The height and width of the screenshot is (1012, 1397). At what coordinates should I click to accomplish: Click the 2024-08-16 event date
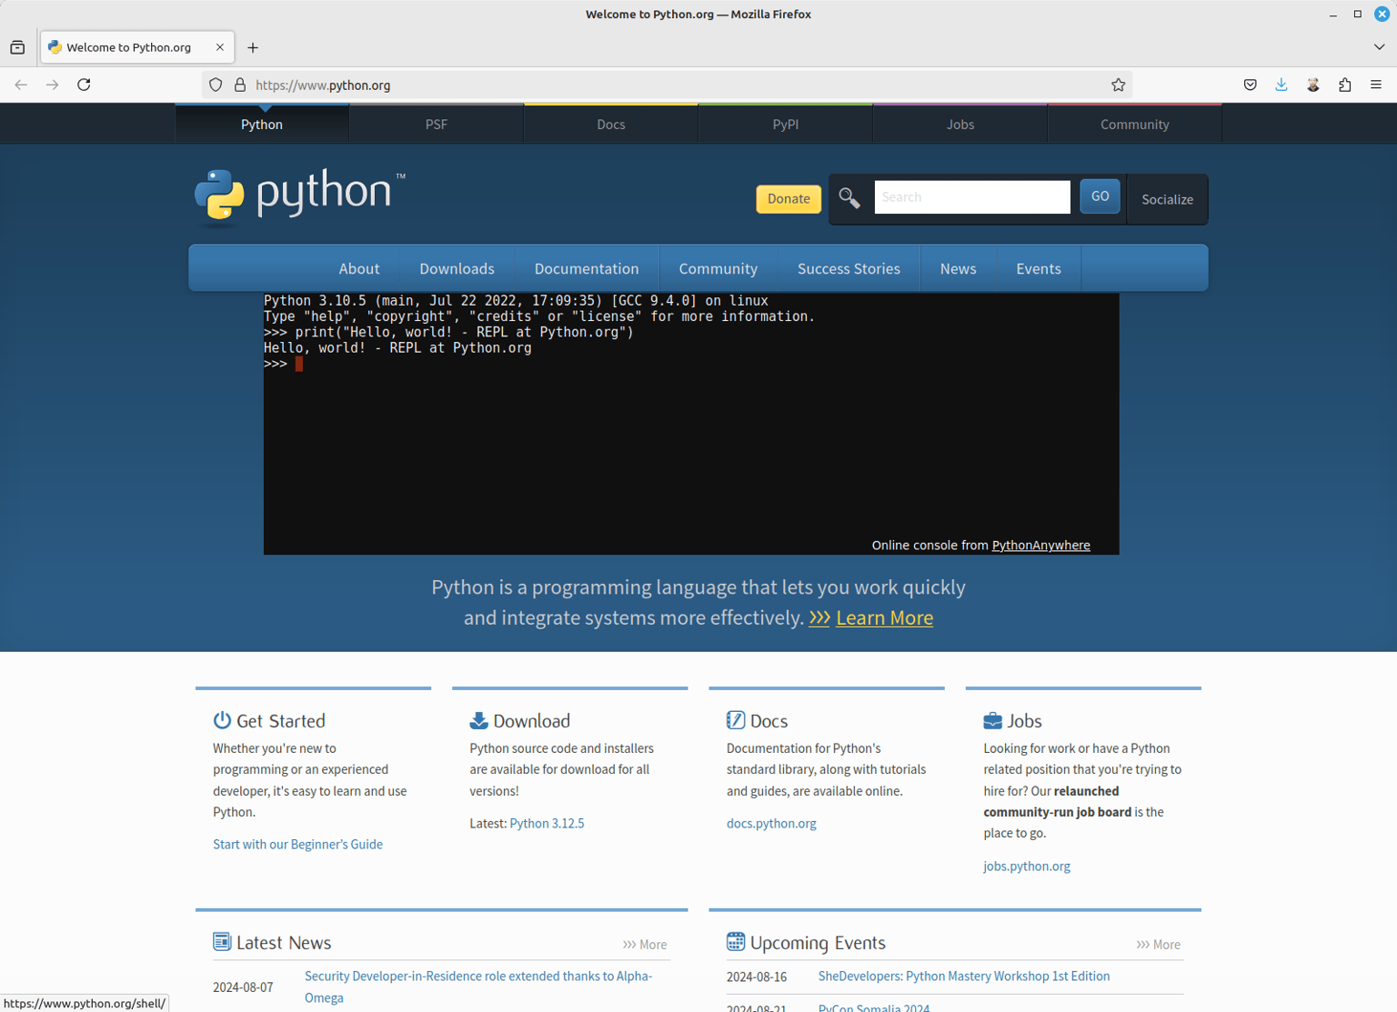[x=757, y=977]
